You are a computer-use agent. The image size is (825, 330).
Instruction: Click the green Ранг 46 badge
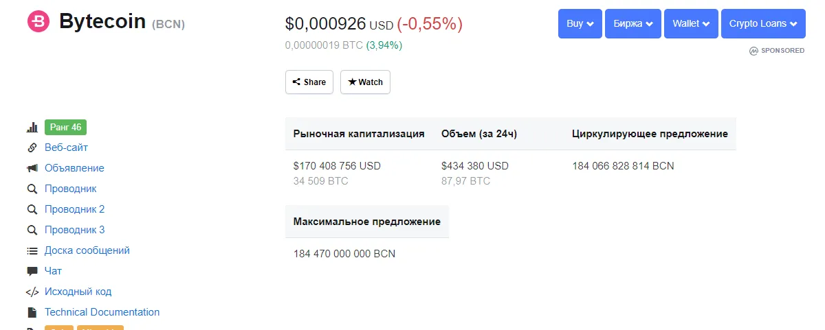(66, 127)
